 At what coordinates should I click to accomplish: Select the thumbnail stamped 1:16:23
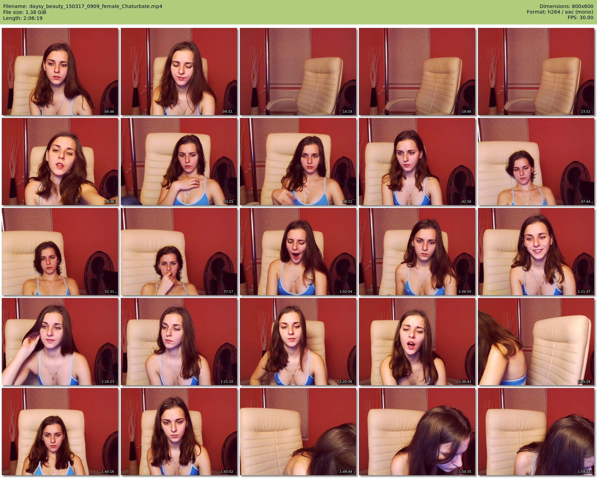[60, 342]
